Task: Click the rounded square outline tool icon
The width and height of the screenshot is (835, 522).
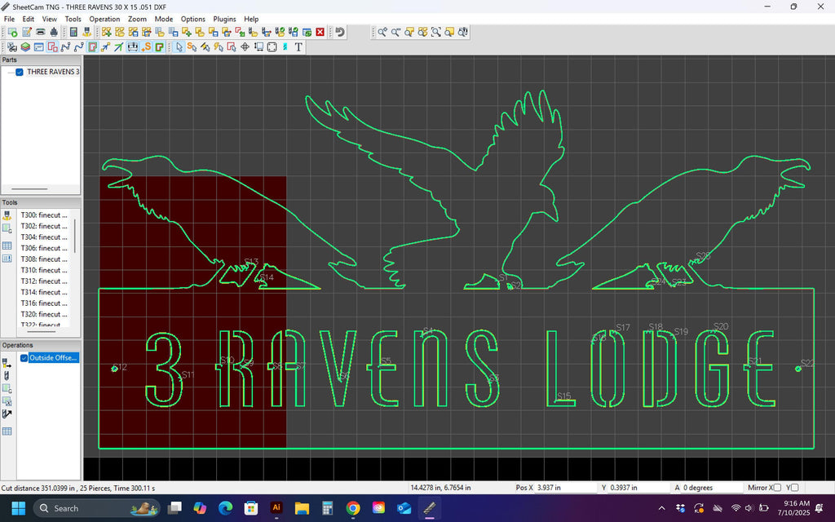Action: tap(272, 46)
